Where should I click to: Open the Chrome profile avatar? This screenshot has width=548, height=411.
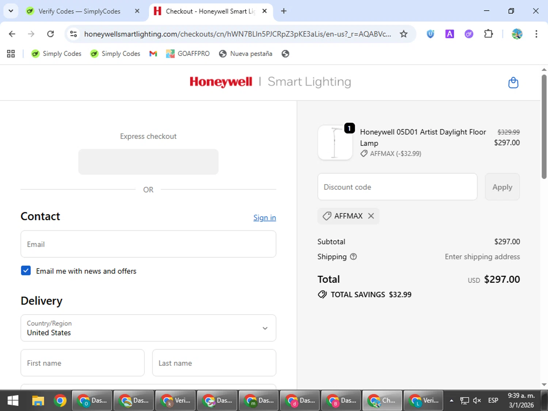click(517, 34)
